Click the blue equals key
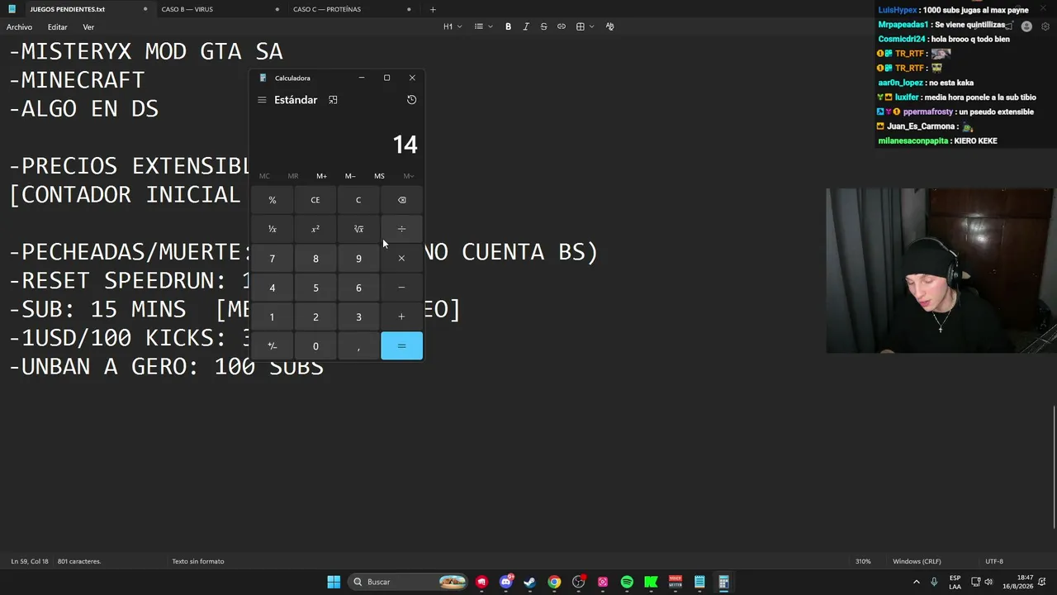Screen dimensions: 1057x595 [x=401, y=346]
